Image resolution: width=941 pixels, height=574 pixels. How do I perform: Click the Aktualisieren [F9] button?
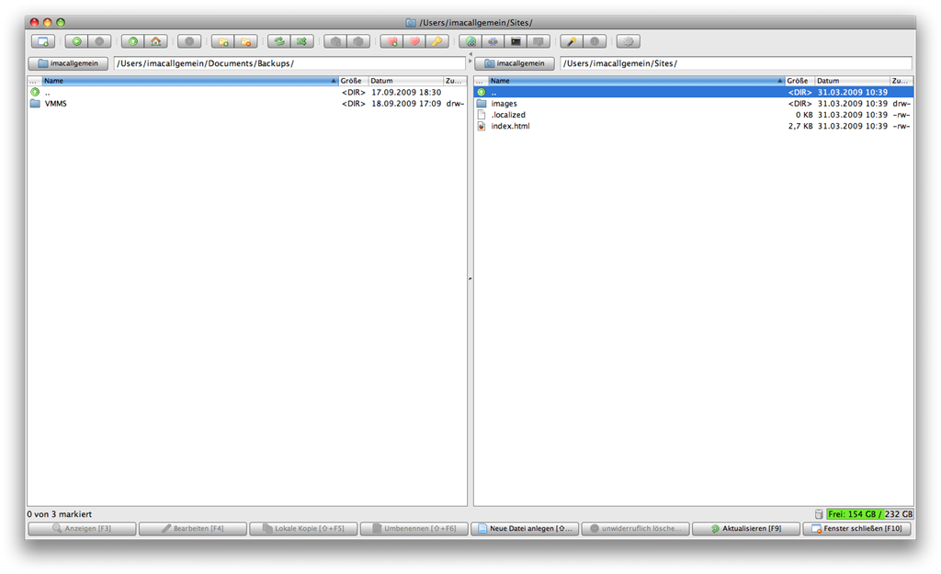coord(746,528)
